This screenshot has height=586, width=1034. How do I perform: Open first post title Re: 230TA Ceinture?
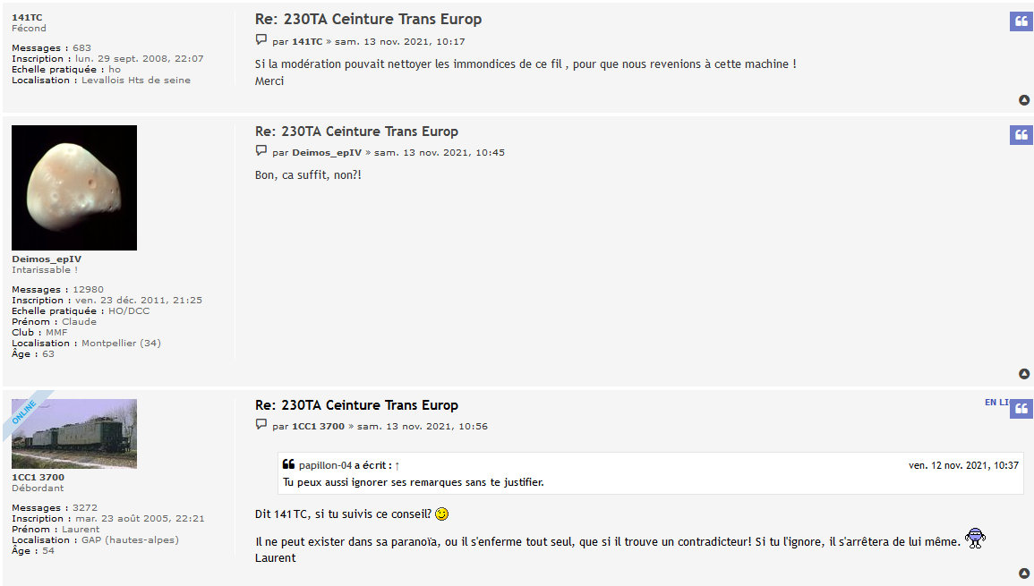(369, 19)
